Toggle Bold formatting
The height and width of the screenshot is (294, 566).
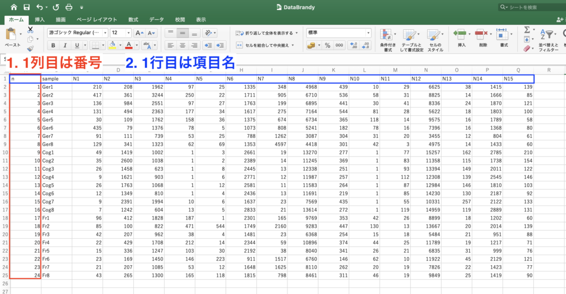point(51,45)
